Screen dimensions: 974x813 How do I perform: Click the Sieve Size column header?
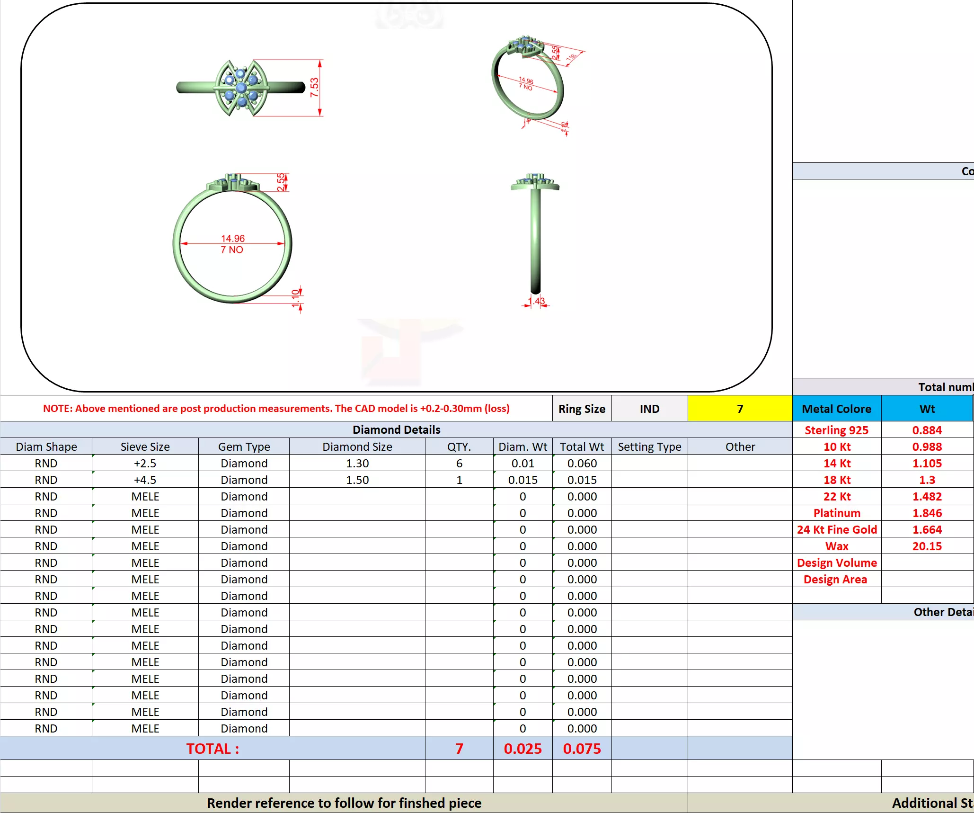[x=145, y=447]
